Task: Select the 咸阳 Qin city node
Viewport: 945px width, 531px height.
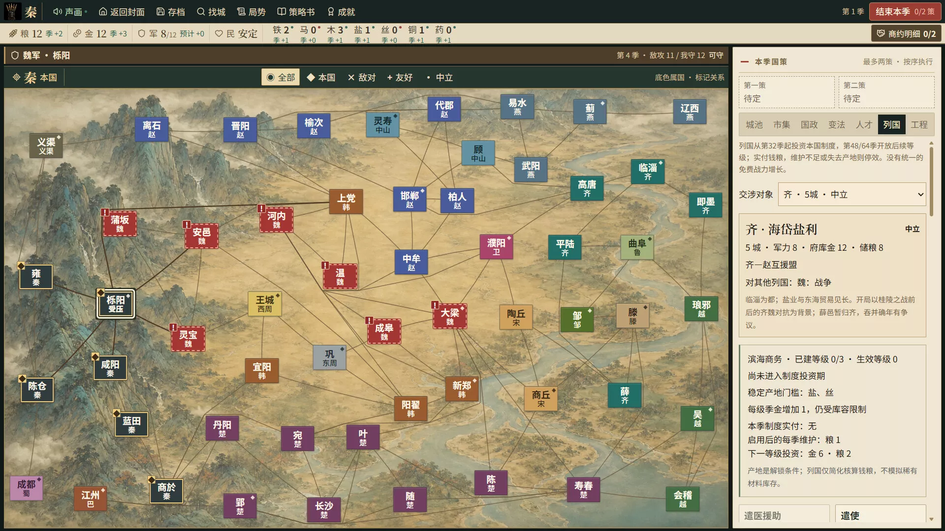Action: point(110,368)
